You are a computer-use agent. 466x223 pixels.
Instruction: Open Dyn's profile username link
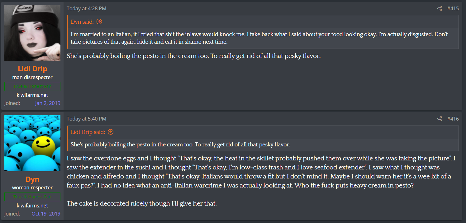click(32, 179)
